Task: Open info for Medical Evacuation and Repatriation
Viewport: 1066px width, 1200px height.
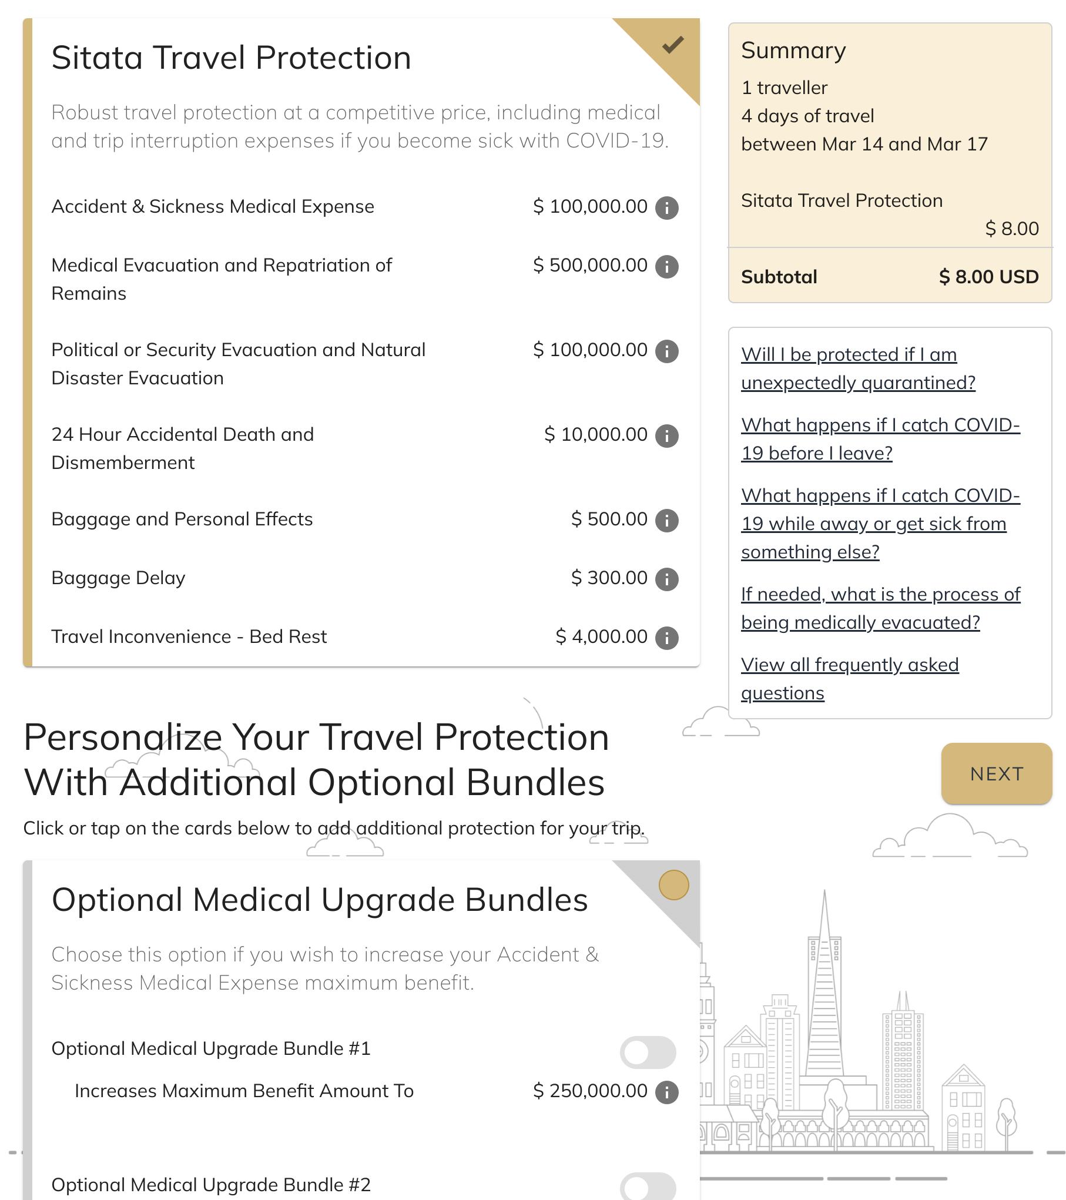Action: point(666,266)
